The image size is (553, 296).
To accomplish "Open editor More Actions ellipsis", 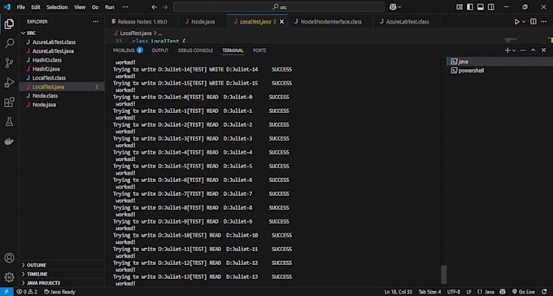I will [544, 22].
